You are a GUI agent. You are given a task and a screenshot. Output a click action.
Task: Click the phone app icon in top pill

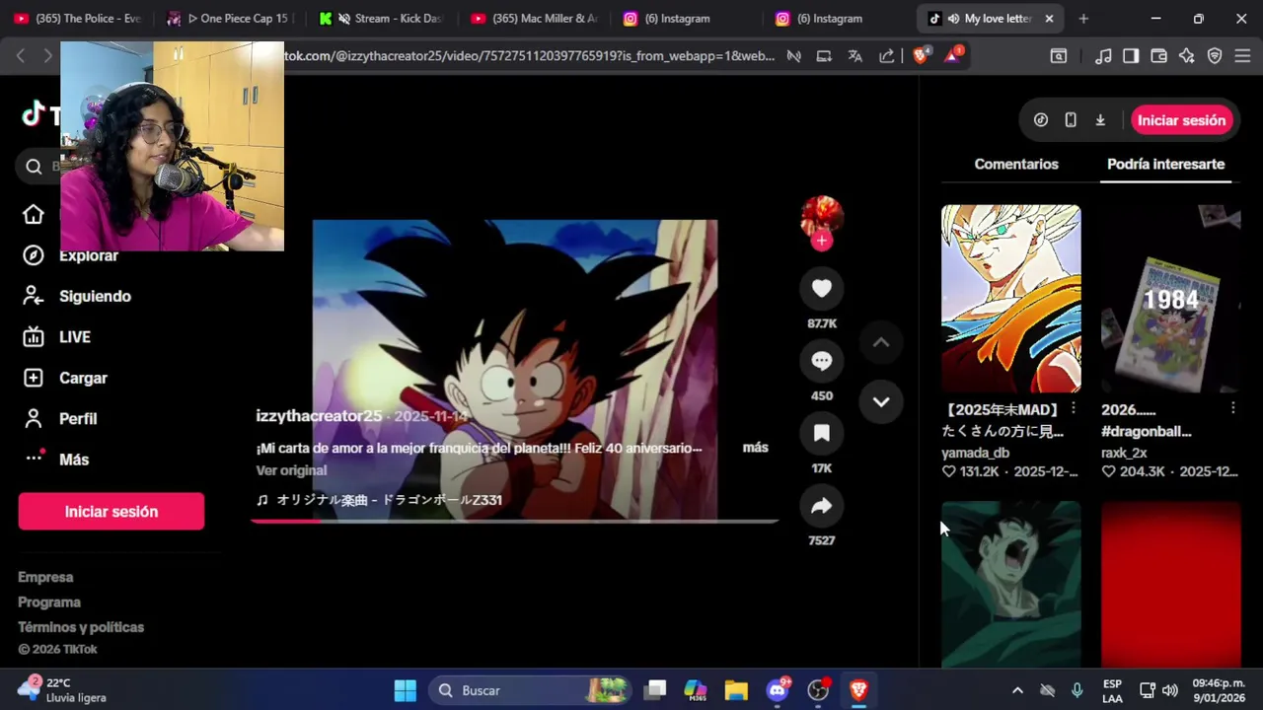[1071, 120]
